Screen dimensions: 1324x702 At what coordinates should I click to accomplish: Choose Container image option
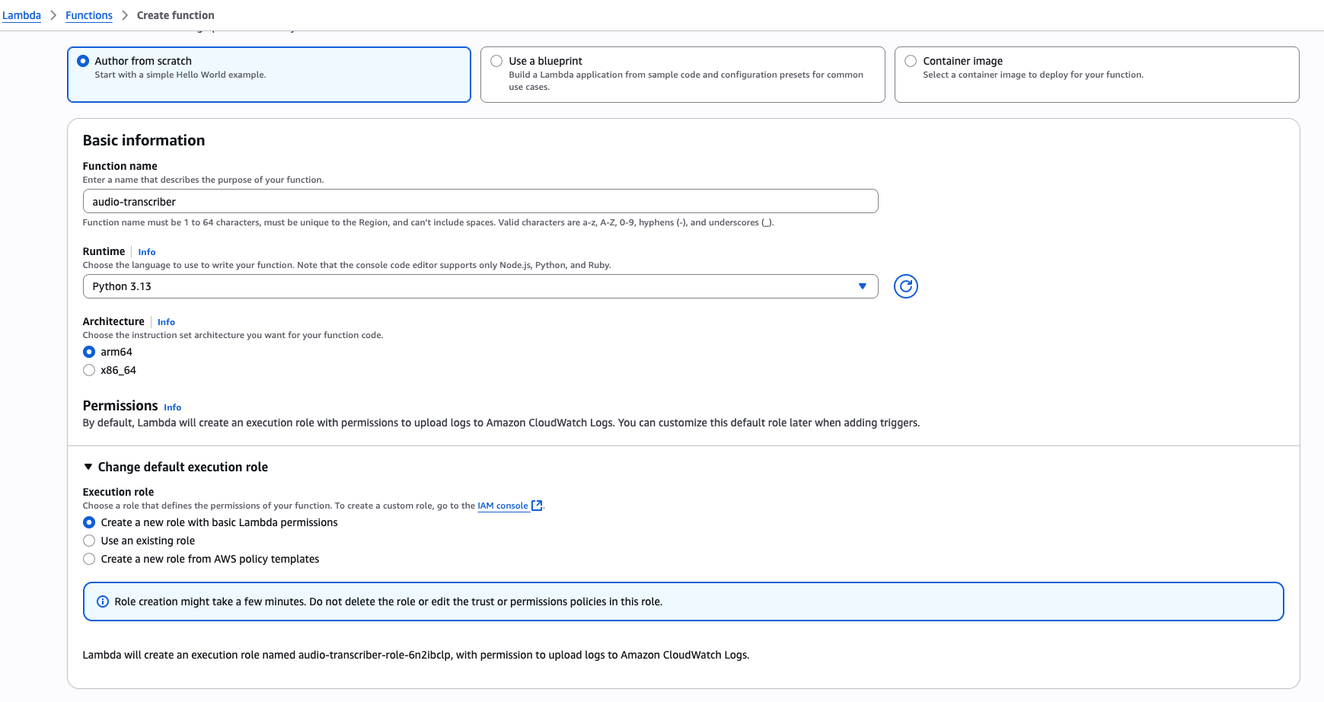1096,75
